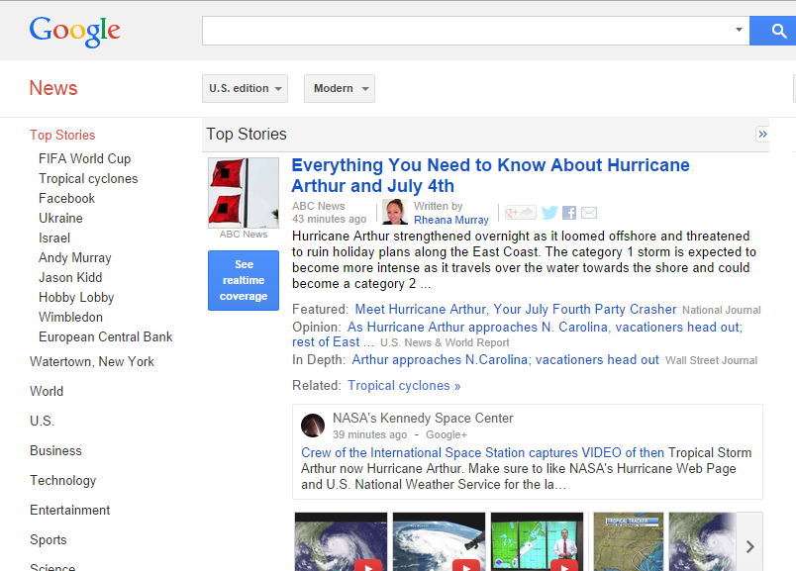796x571 pixels.
Task: Share the story on Facebook
Action: (x=569, y=213)
